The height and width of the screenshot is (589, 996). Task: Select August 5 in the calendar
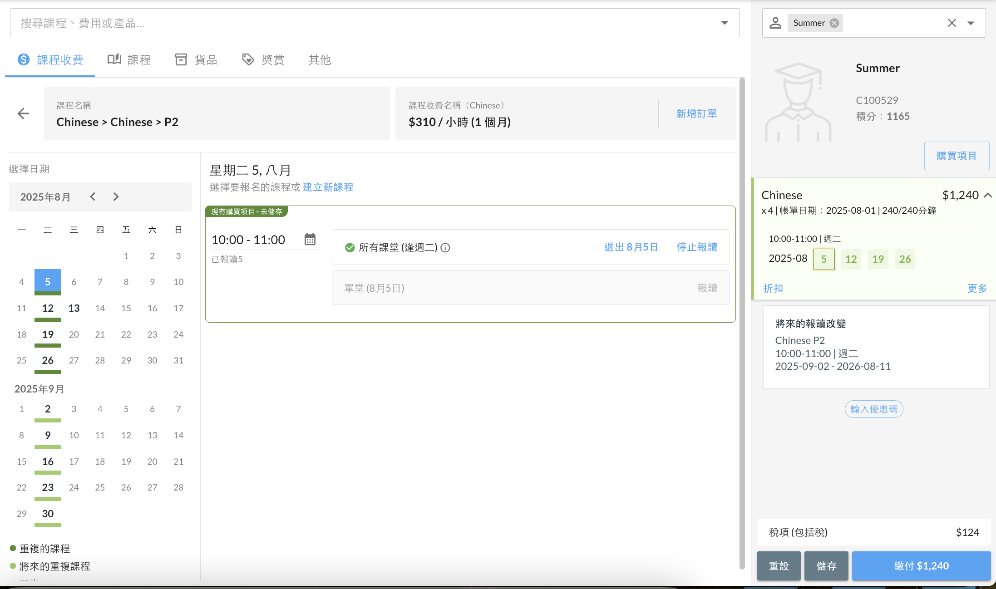coord(48,282)
